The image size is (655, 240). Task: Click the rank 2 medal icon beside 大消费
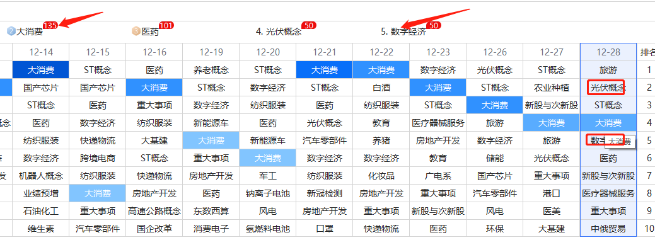coord(11,31)
